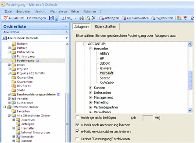Switch to the Eigenschaften tab
The image size is (196, 143).
[106, 26]
